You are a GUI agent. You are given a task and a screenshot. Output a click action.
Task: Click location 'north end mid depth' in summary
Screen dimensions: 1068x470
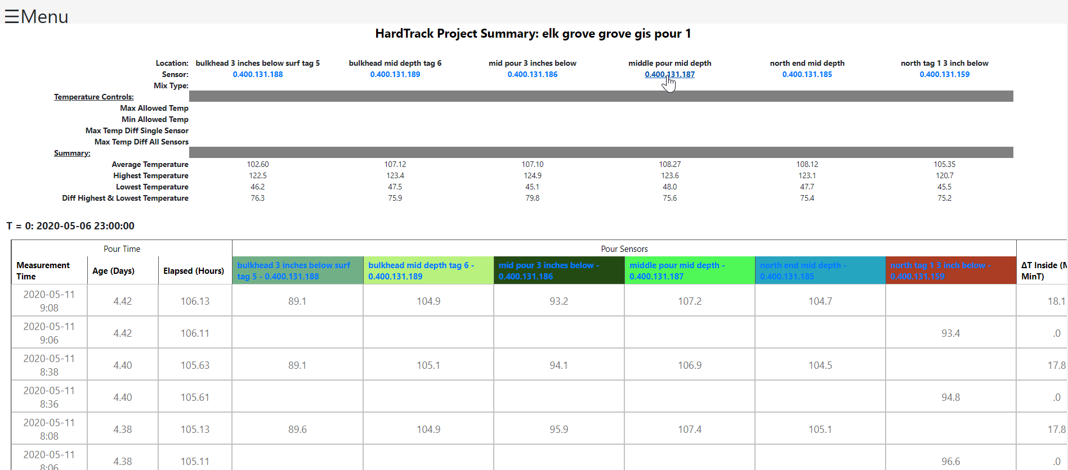coord(807,63)
